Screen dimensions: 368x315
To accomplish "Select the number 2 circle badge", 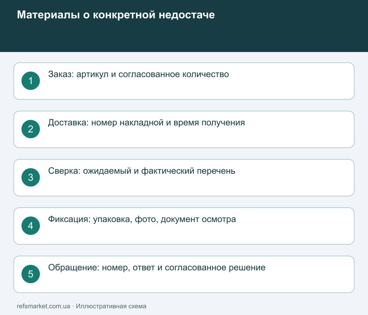I will point(31,129).
